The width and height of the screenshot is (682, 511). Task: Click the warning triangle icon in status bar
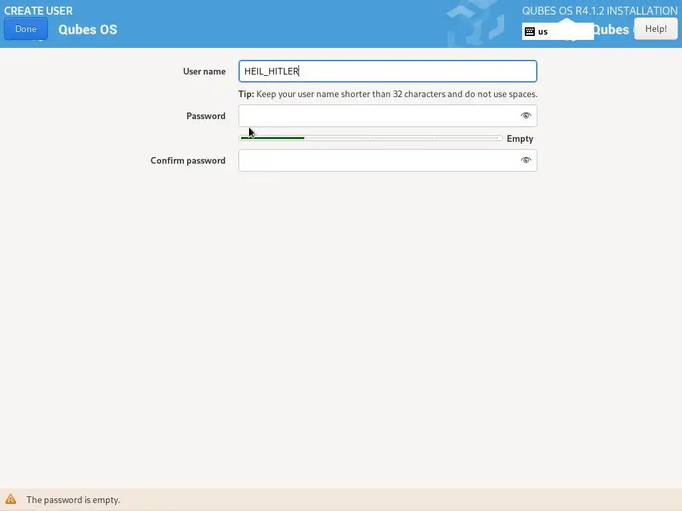coord(11,499)
